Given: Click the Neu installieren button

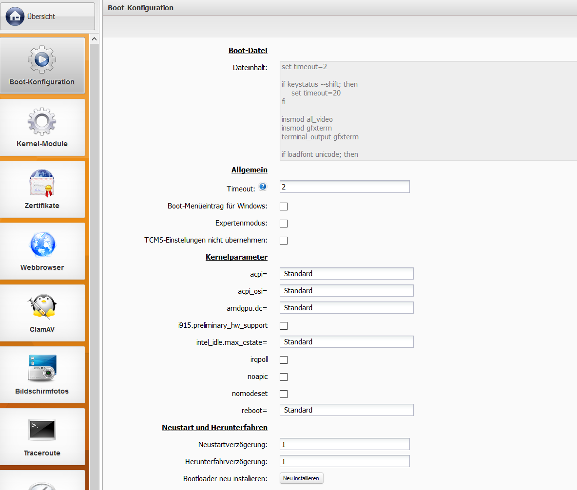Looking at the screenshot, I should coord(301,478).
